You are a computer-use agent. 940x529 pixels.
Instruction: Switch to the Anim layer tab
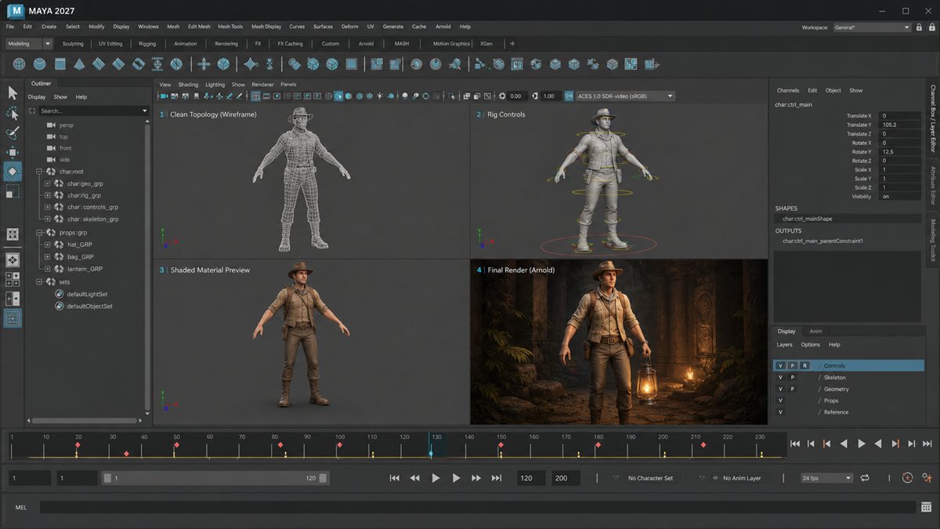point(815,332)
